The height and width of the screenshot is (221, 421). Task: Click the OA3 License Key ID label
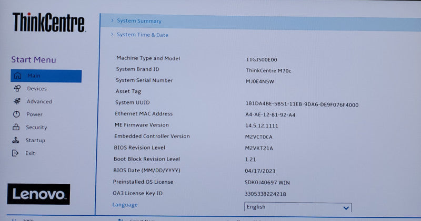[137, 193]
